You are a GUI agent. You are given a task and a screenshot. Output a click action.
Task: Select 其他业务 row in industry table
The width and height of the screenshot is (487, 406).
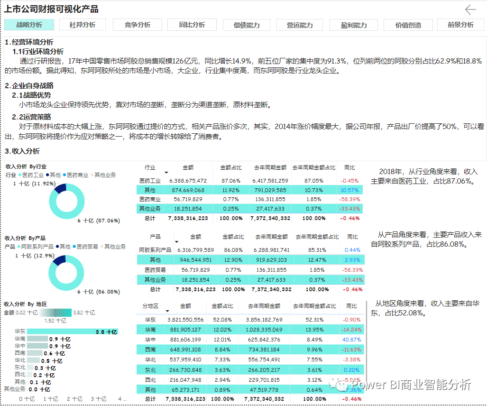coord(250,208)
